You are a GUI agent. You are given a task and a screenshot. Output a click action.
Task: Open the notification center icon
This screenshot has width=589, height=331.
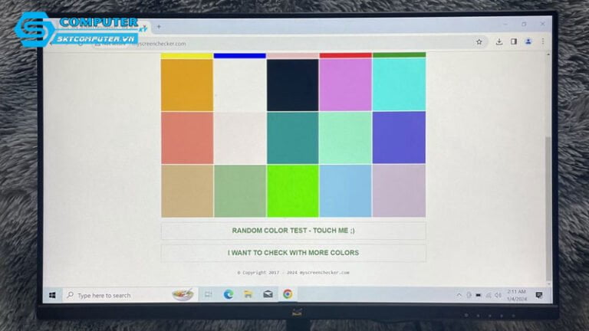point(538,295)
